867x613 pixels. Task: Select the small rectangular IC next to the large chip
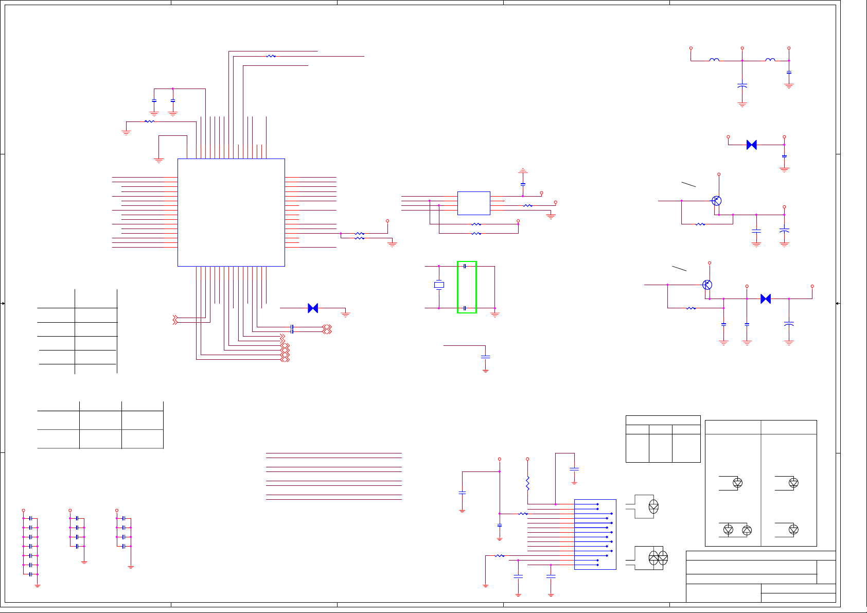pos(474,203)
